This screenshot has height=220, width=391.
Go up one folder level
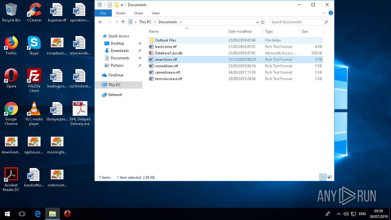pos(123,22)
